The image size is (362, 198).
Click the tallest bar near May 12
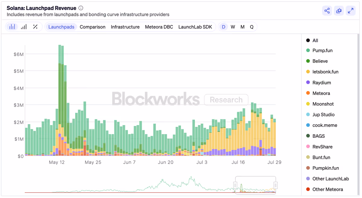[60, 100]
